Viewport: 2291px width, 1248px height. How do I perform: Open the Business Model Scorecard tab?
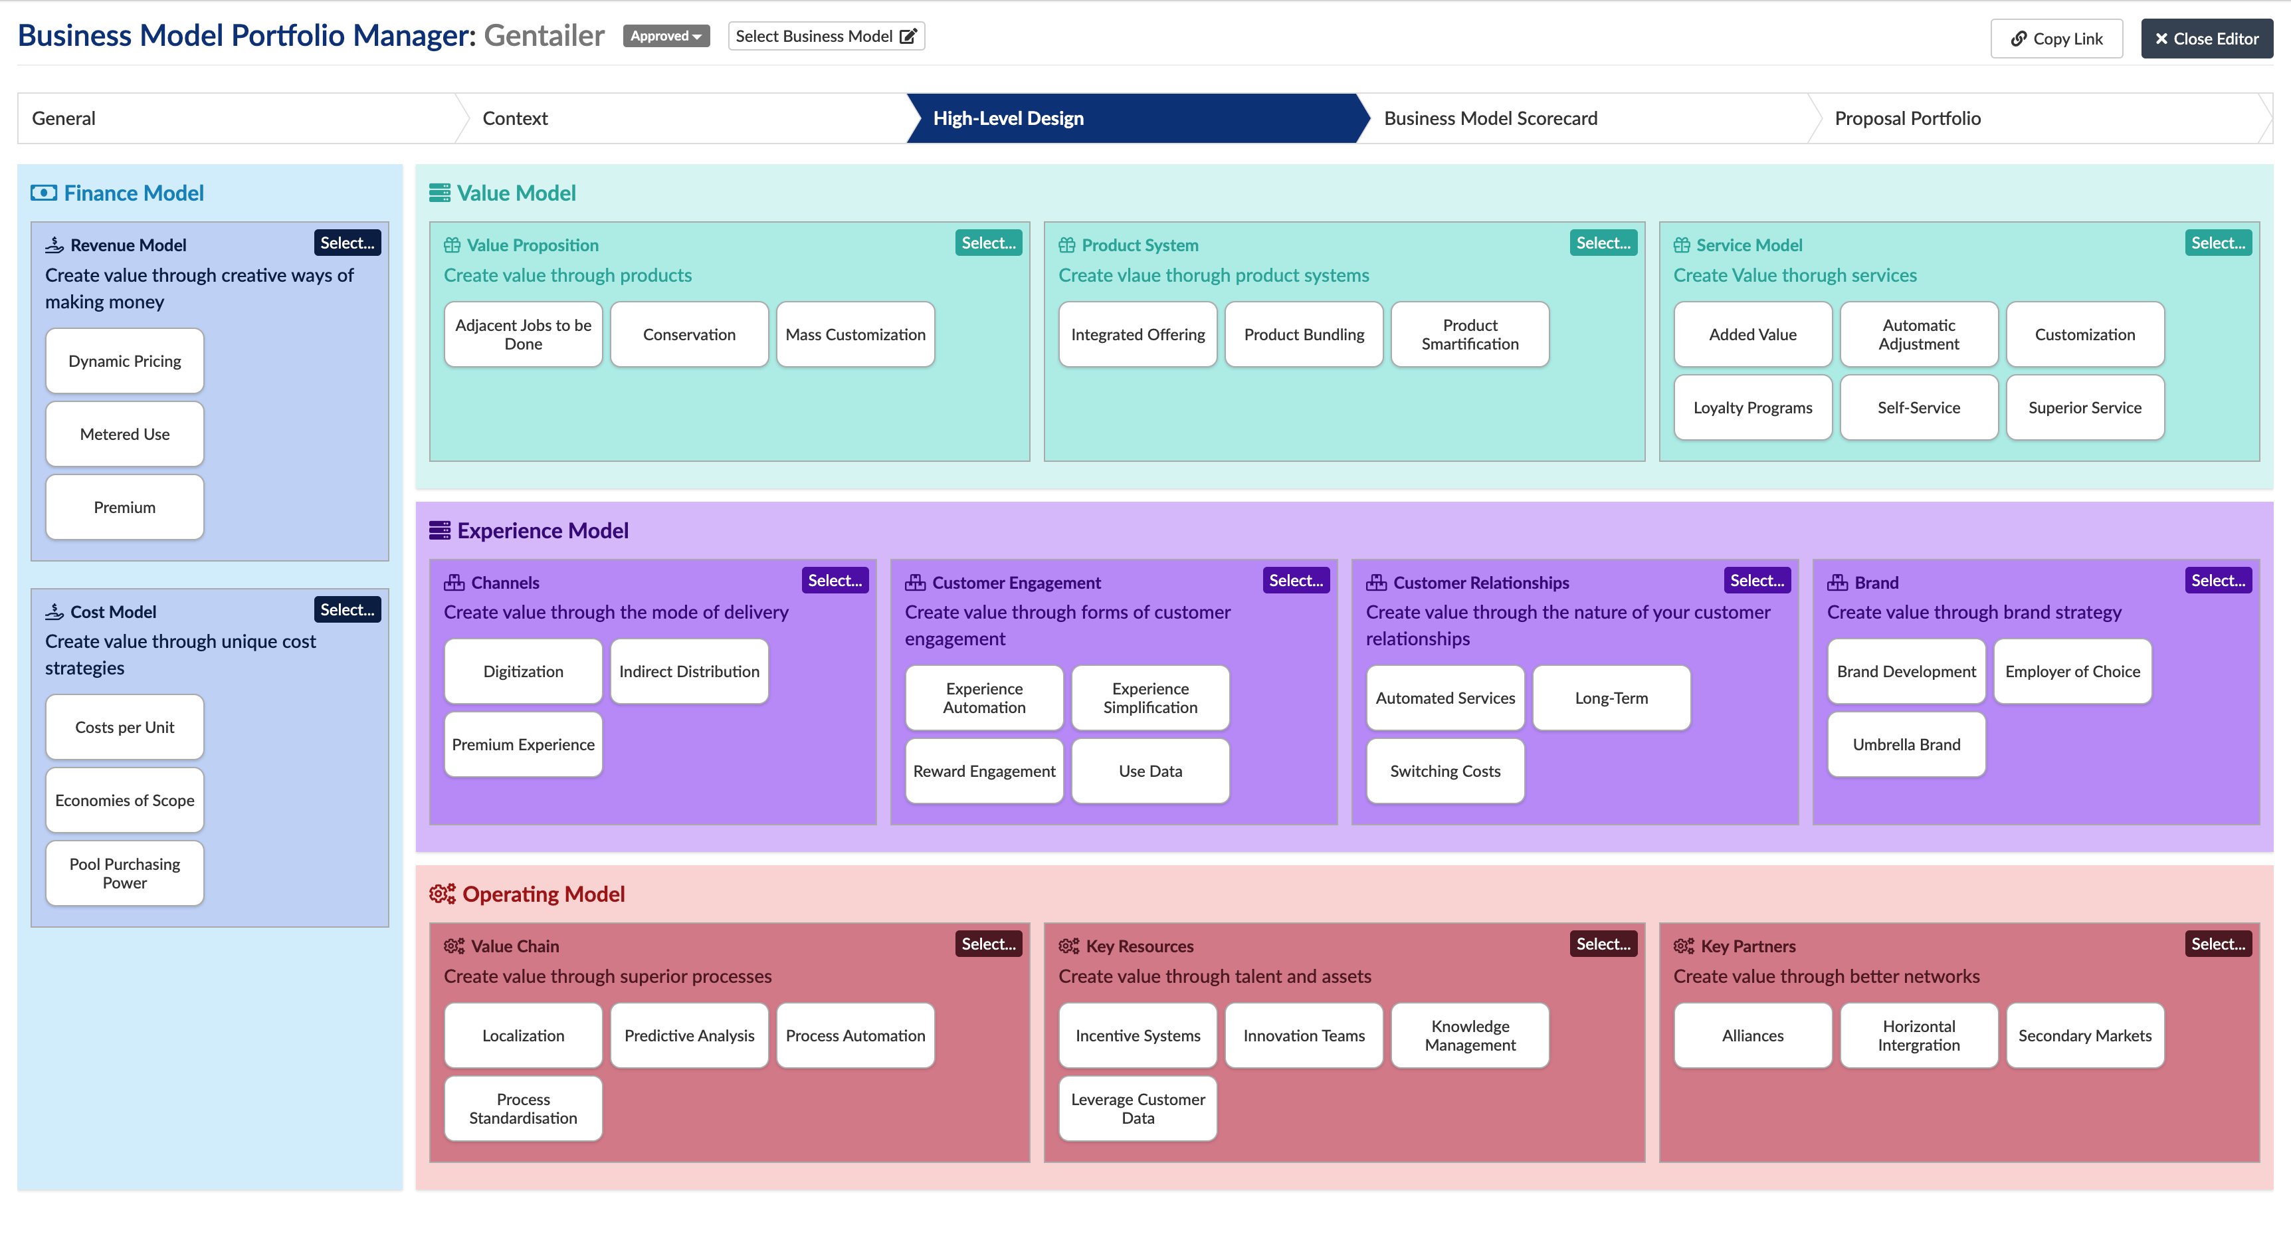pyautogui.click(x=1589, y=118)
